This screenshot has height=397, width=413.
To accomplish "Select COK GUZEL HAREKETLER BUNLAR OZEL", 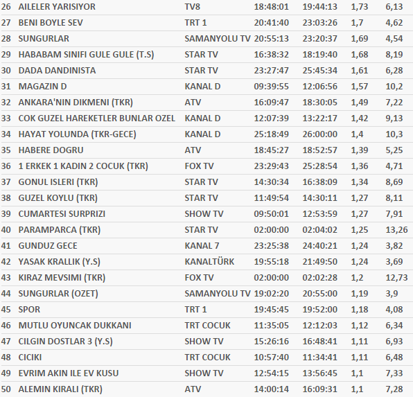I will (x=96, y=118).
